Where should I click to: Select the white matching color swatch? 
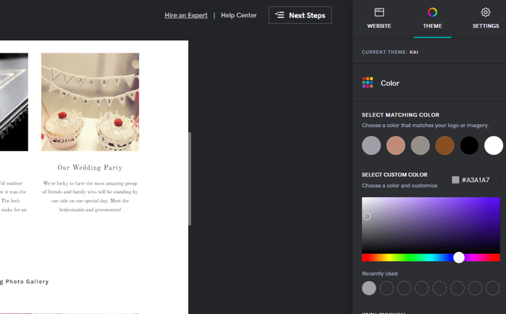493,145
